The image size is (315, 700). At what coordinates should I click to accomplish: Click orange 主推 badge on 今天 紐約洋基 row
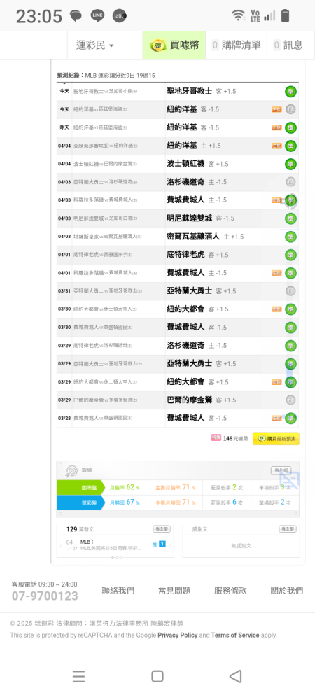coord(277,109)
